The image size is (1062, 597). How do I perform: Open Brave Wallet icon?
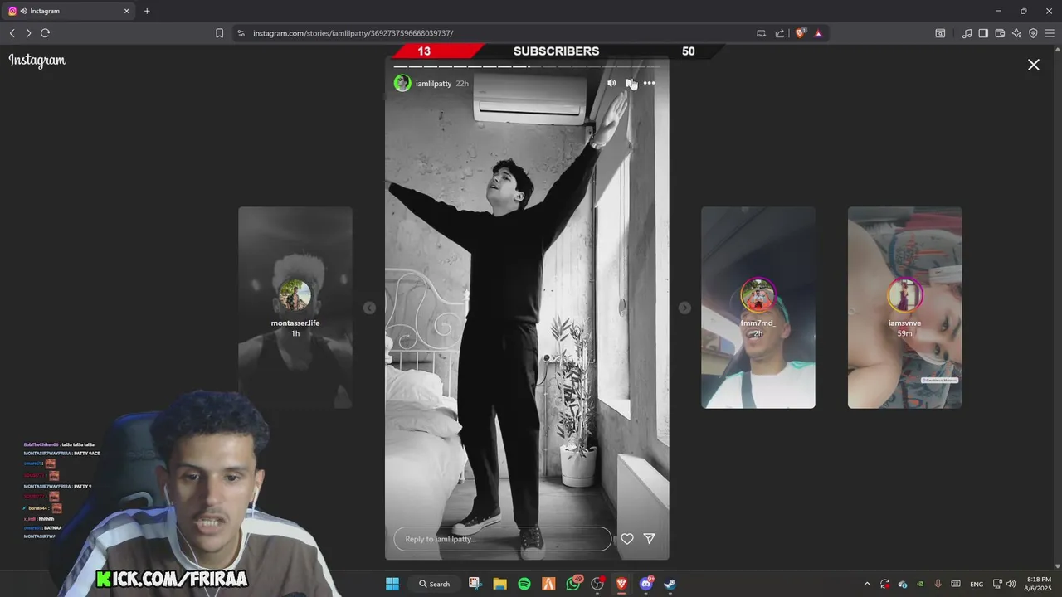(1000, 33)
